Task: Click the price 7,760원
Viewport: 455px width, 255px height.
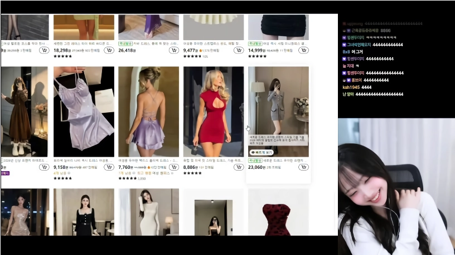Action: (x=125, y=167)
